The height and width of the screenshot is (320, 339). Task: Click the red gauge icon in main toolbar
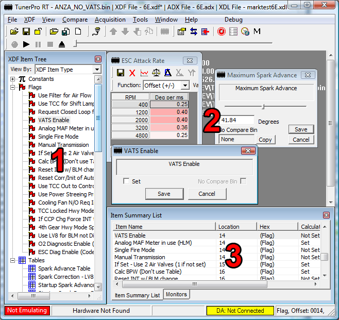(221, 31)
